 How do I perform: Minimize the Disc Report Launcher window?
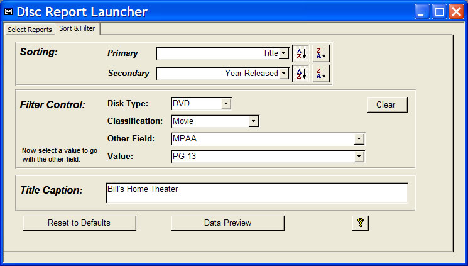(x=422, y=12)
